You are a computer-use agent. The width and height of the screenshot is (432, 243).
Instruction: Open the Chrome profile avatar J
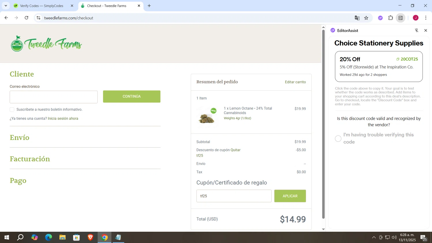click(x=416, y=18)
